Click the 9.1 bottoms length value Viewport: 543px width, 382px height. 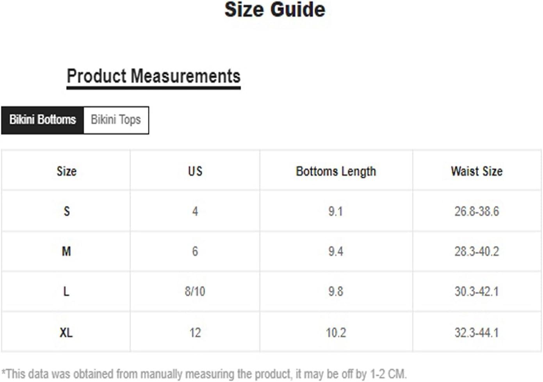click(336, 211)
